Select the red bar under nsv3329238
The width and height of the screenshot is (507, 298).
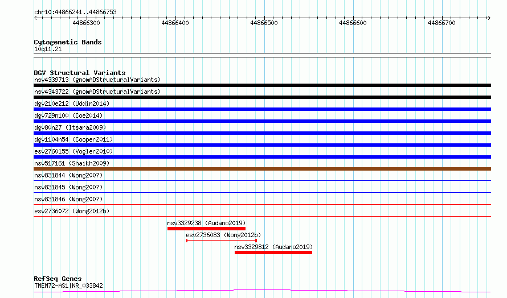pyautogui.click(x=206, y=229)
